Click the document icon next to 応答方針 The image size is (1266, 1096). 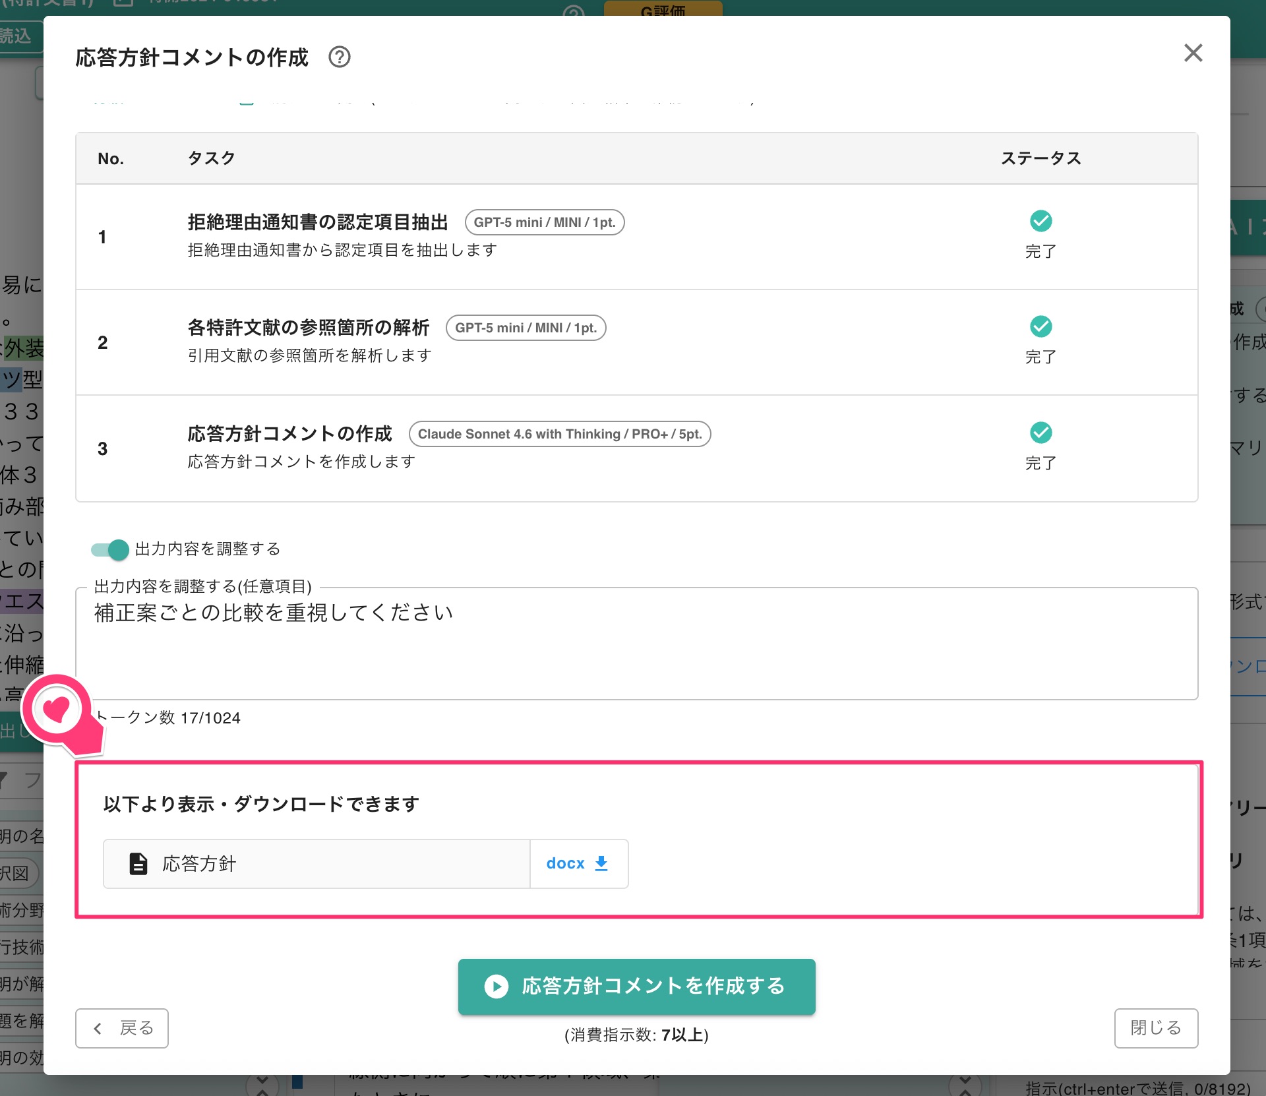(138, 864)
